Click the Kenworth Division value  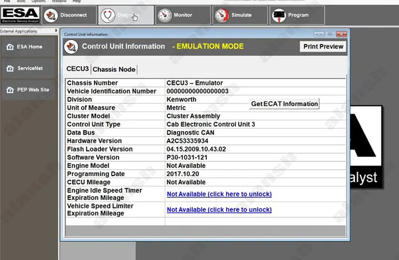pyautogui.click(x=181, y=100)
